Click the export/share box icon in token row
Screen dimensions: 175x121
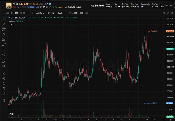point(47,7)
